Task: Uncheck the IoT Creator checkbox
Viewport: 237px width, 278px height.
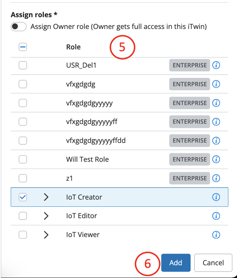Action: click(x=23, y=197)
